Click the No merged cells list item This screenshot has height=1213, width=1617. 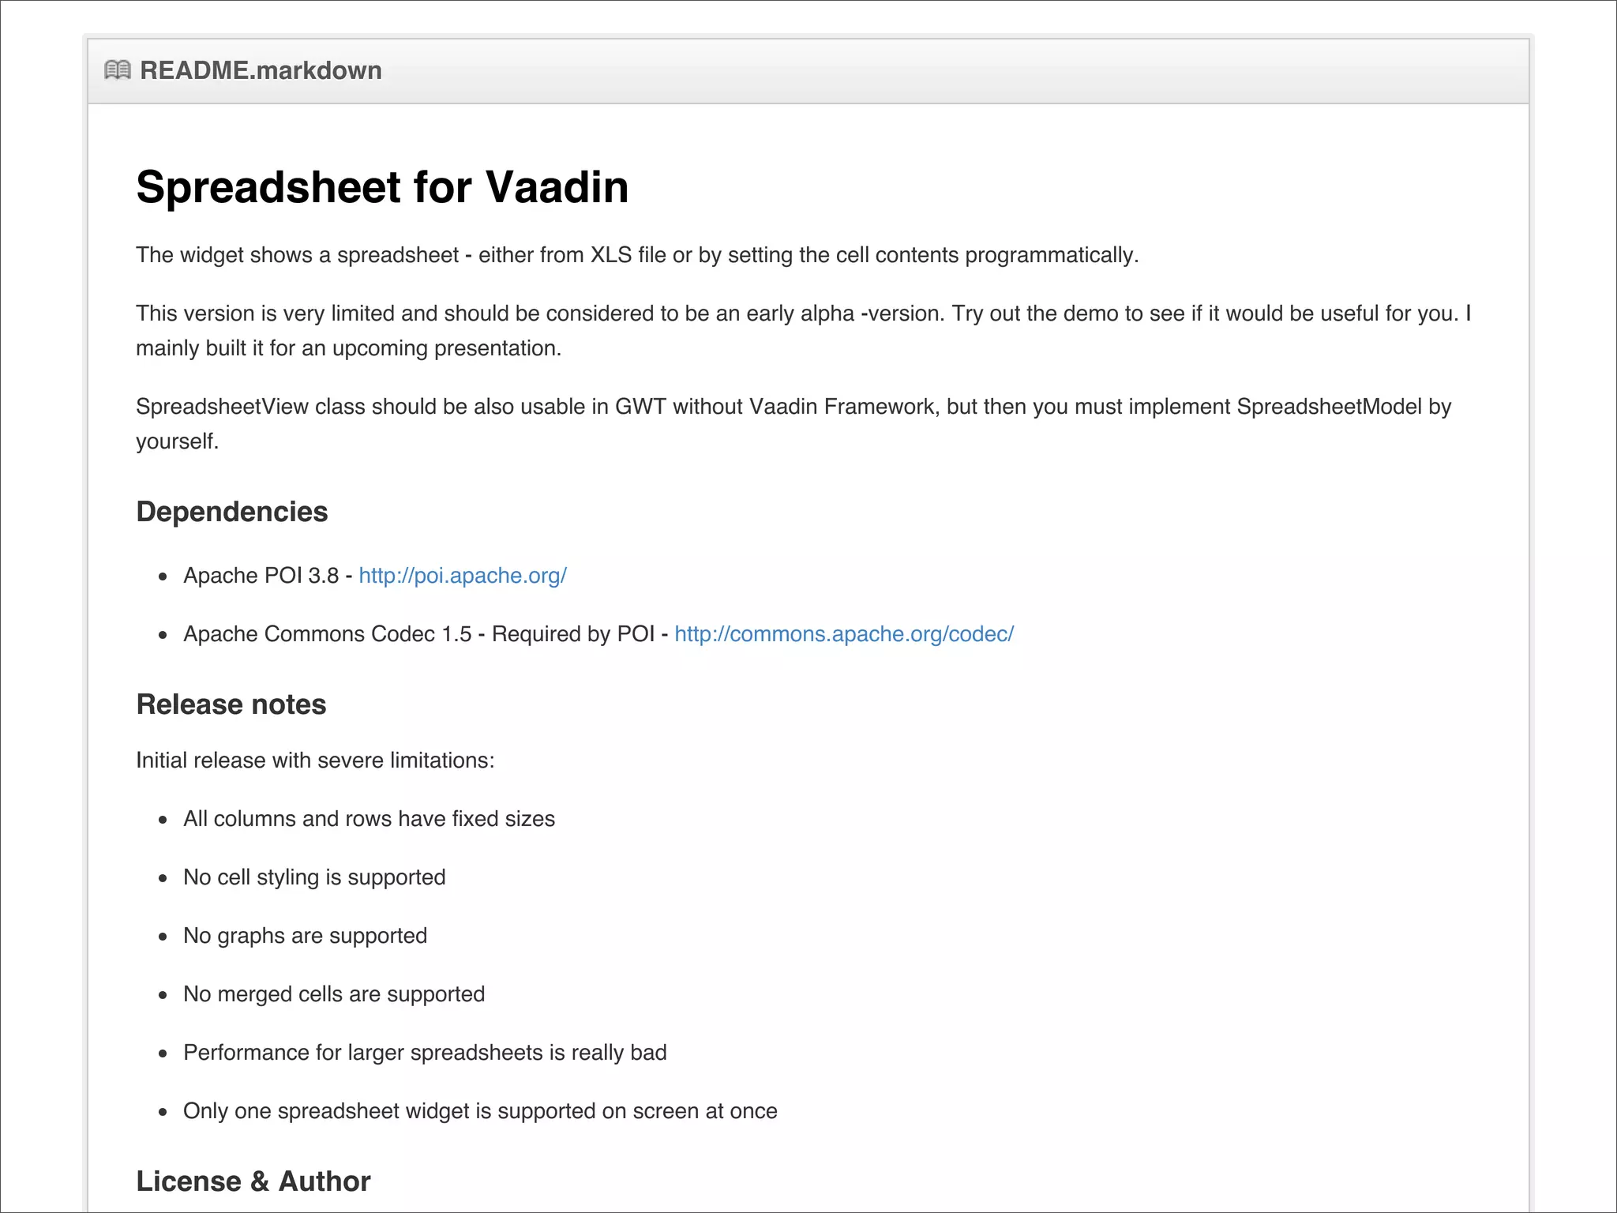[334, 994]
